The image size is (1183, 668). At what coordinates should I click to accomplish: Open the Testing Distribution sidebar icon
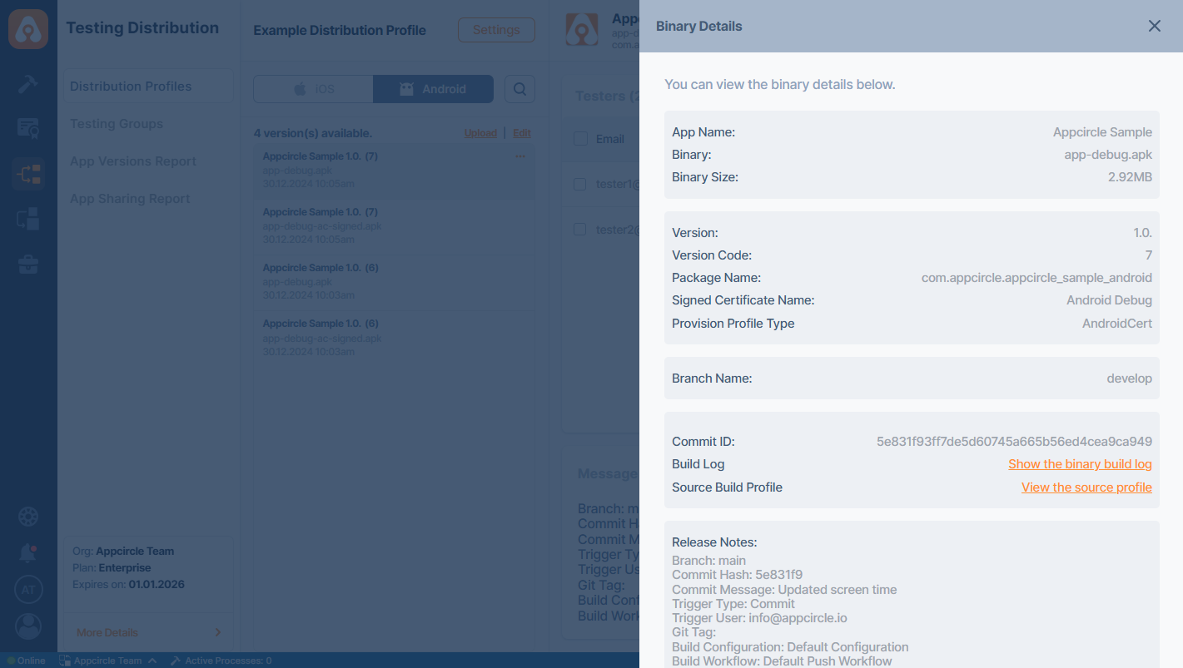pos(28,174)
